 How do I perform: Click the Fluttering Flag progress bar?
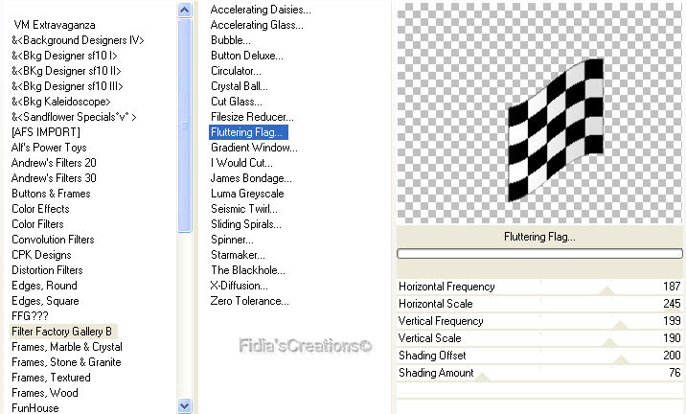539,253
